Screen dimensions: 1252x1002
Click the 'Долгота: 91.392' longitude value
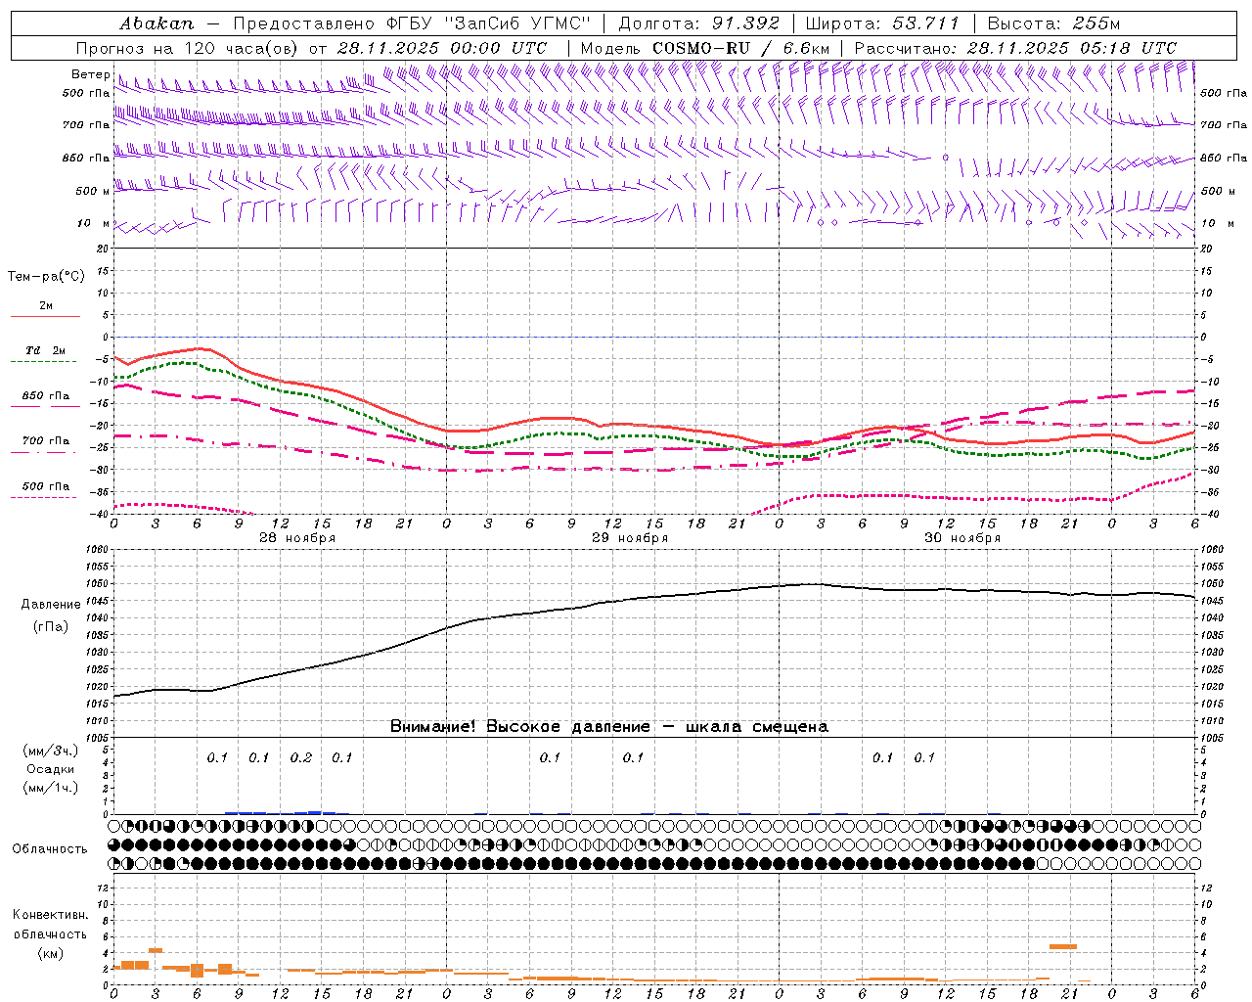[x=699, y=23]
